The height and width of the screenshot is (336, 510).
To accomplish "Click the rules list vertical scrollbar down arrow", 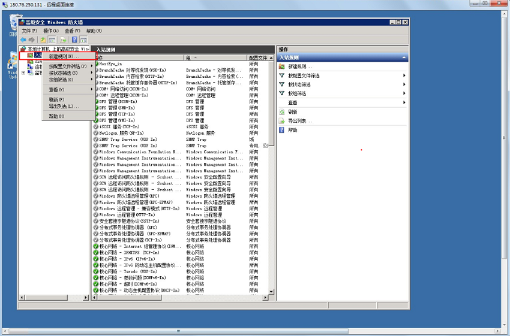I will 271,292.
